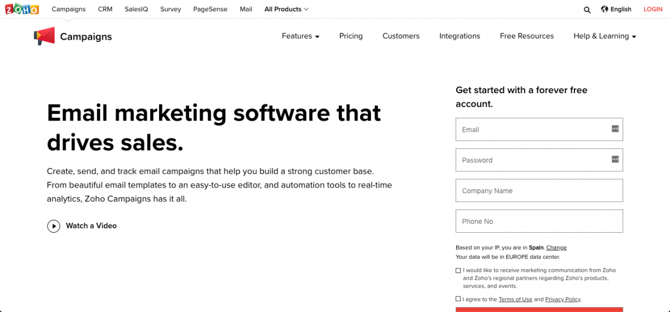Click the Watch a Video text link
The image size is (670, 312).
click(91, 226)
